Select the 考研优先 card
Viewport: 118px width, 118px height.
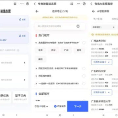pyautogui.click(x=6, y=97)
